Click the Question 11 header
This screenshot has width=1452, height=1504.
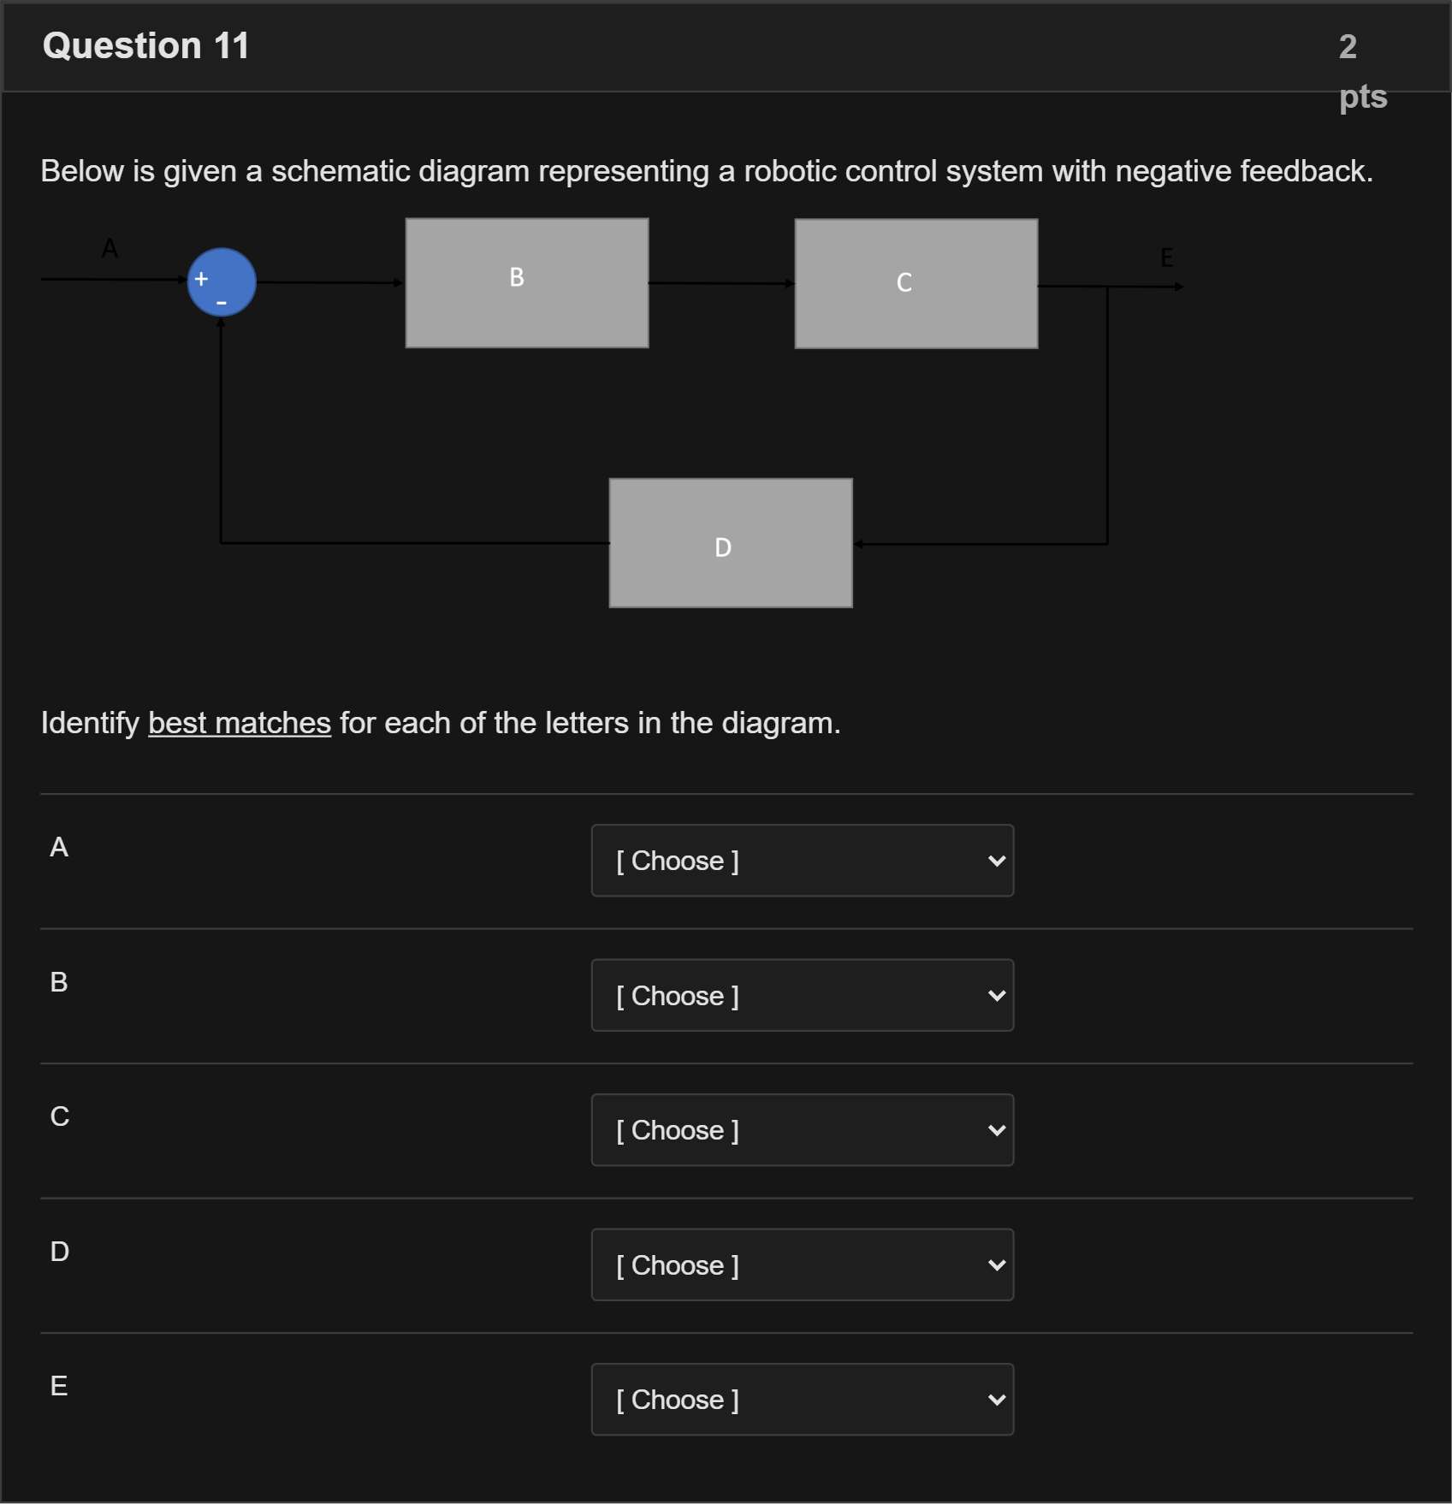pyautogui.click(x=147, y=45)
